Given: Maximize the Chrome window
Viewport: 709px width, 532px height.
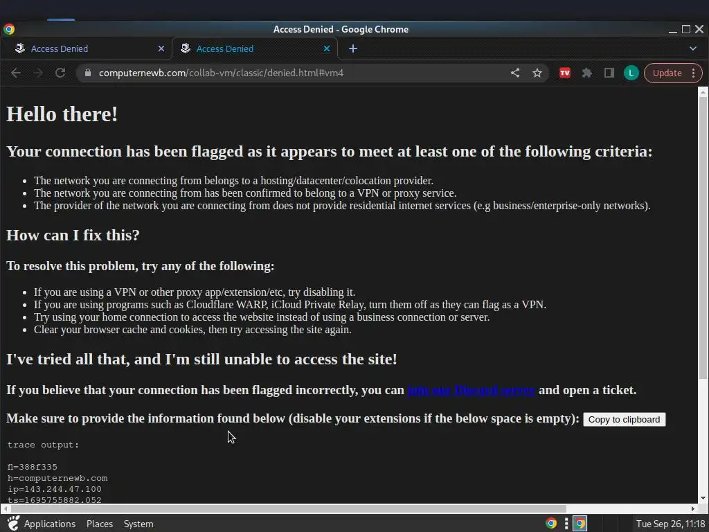Looking at the screenshot, I should (686, 29).
